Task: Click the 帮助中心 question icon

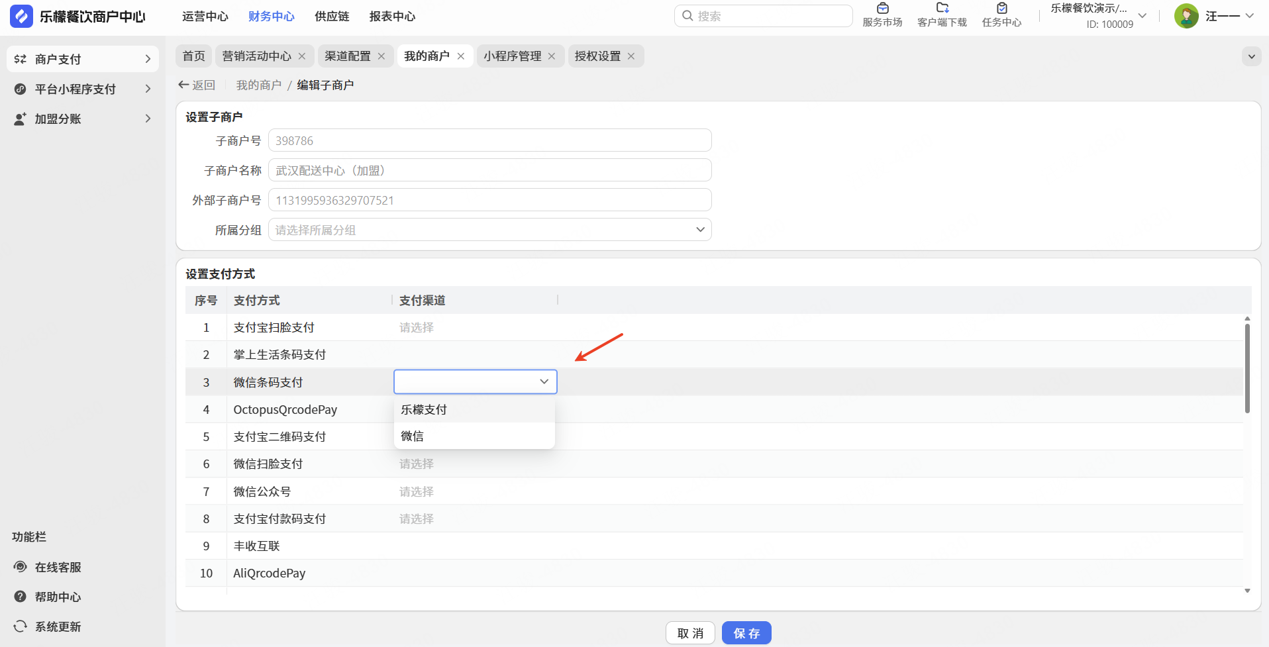Action: [x=21, y=597]
